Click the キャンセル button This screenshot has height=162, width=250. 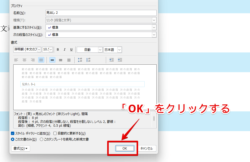pos(146,148)
